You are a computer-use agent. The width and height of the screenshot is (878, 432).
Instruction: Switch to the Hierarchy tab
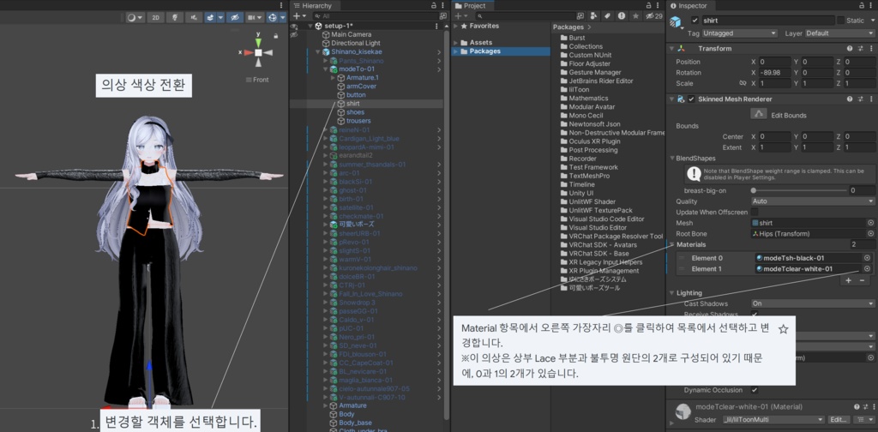click(312, 6)
